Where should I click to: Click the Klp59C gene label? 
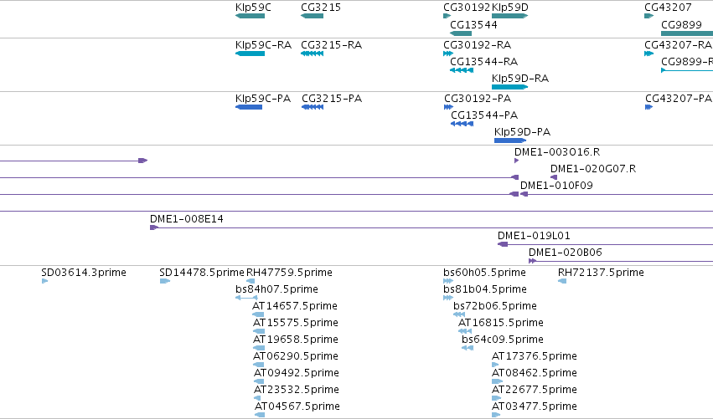point(253,8)
